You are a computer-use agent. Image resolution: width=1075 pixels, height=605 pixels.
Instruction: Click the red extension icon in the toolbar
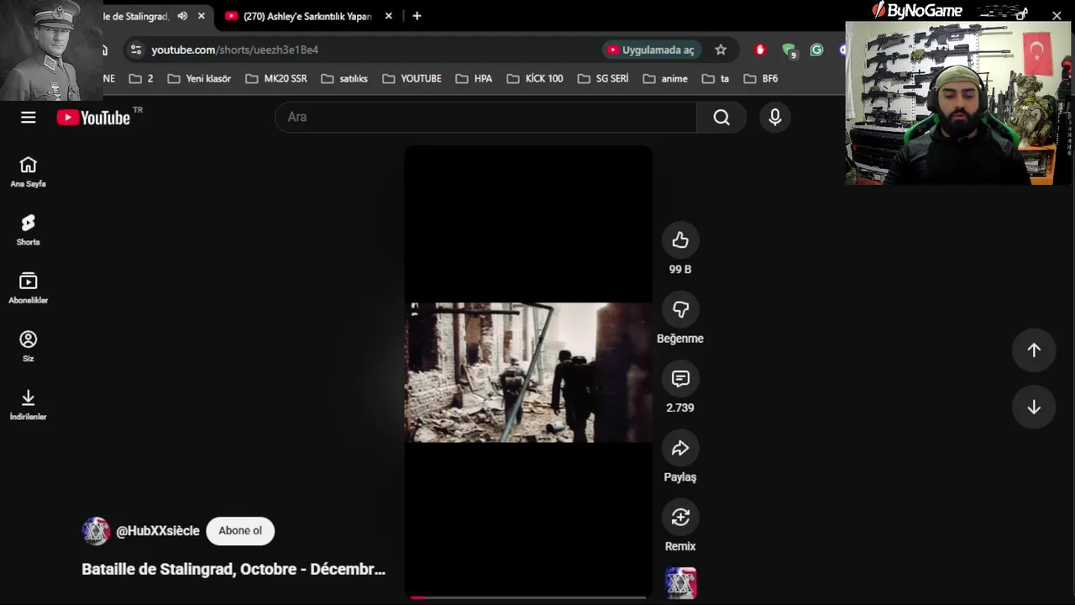pos(760,50)
